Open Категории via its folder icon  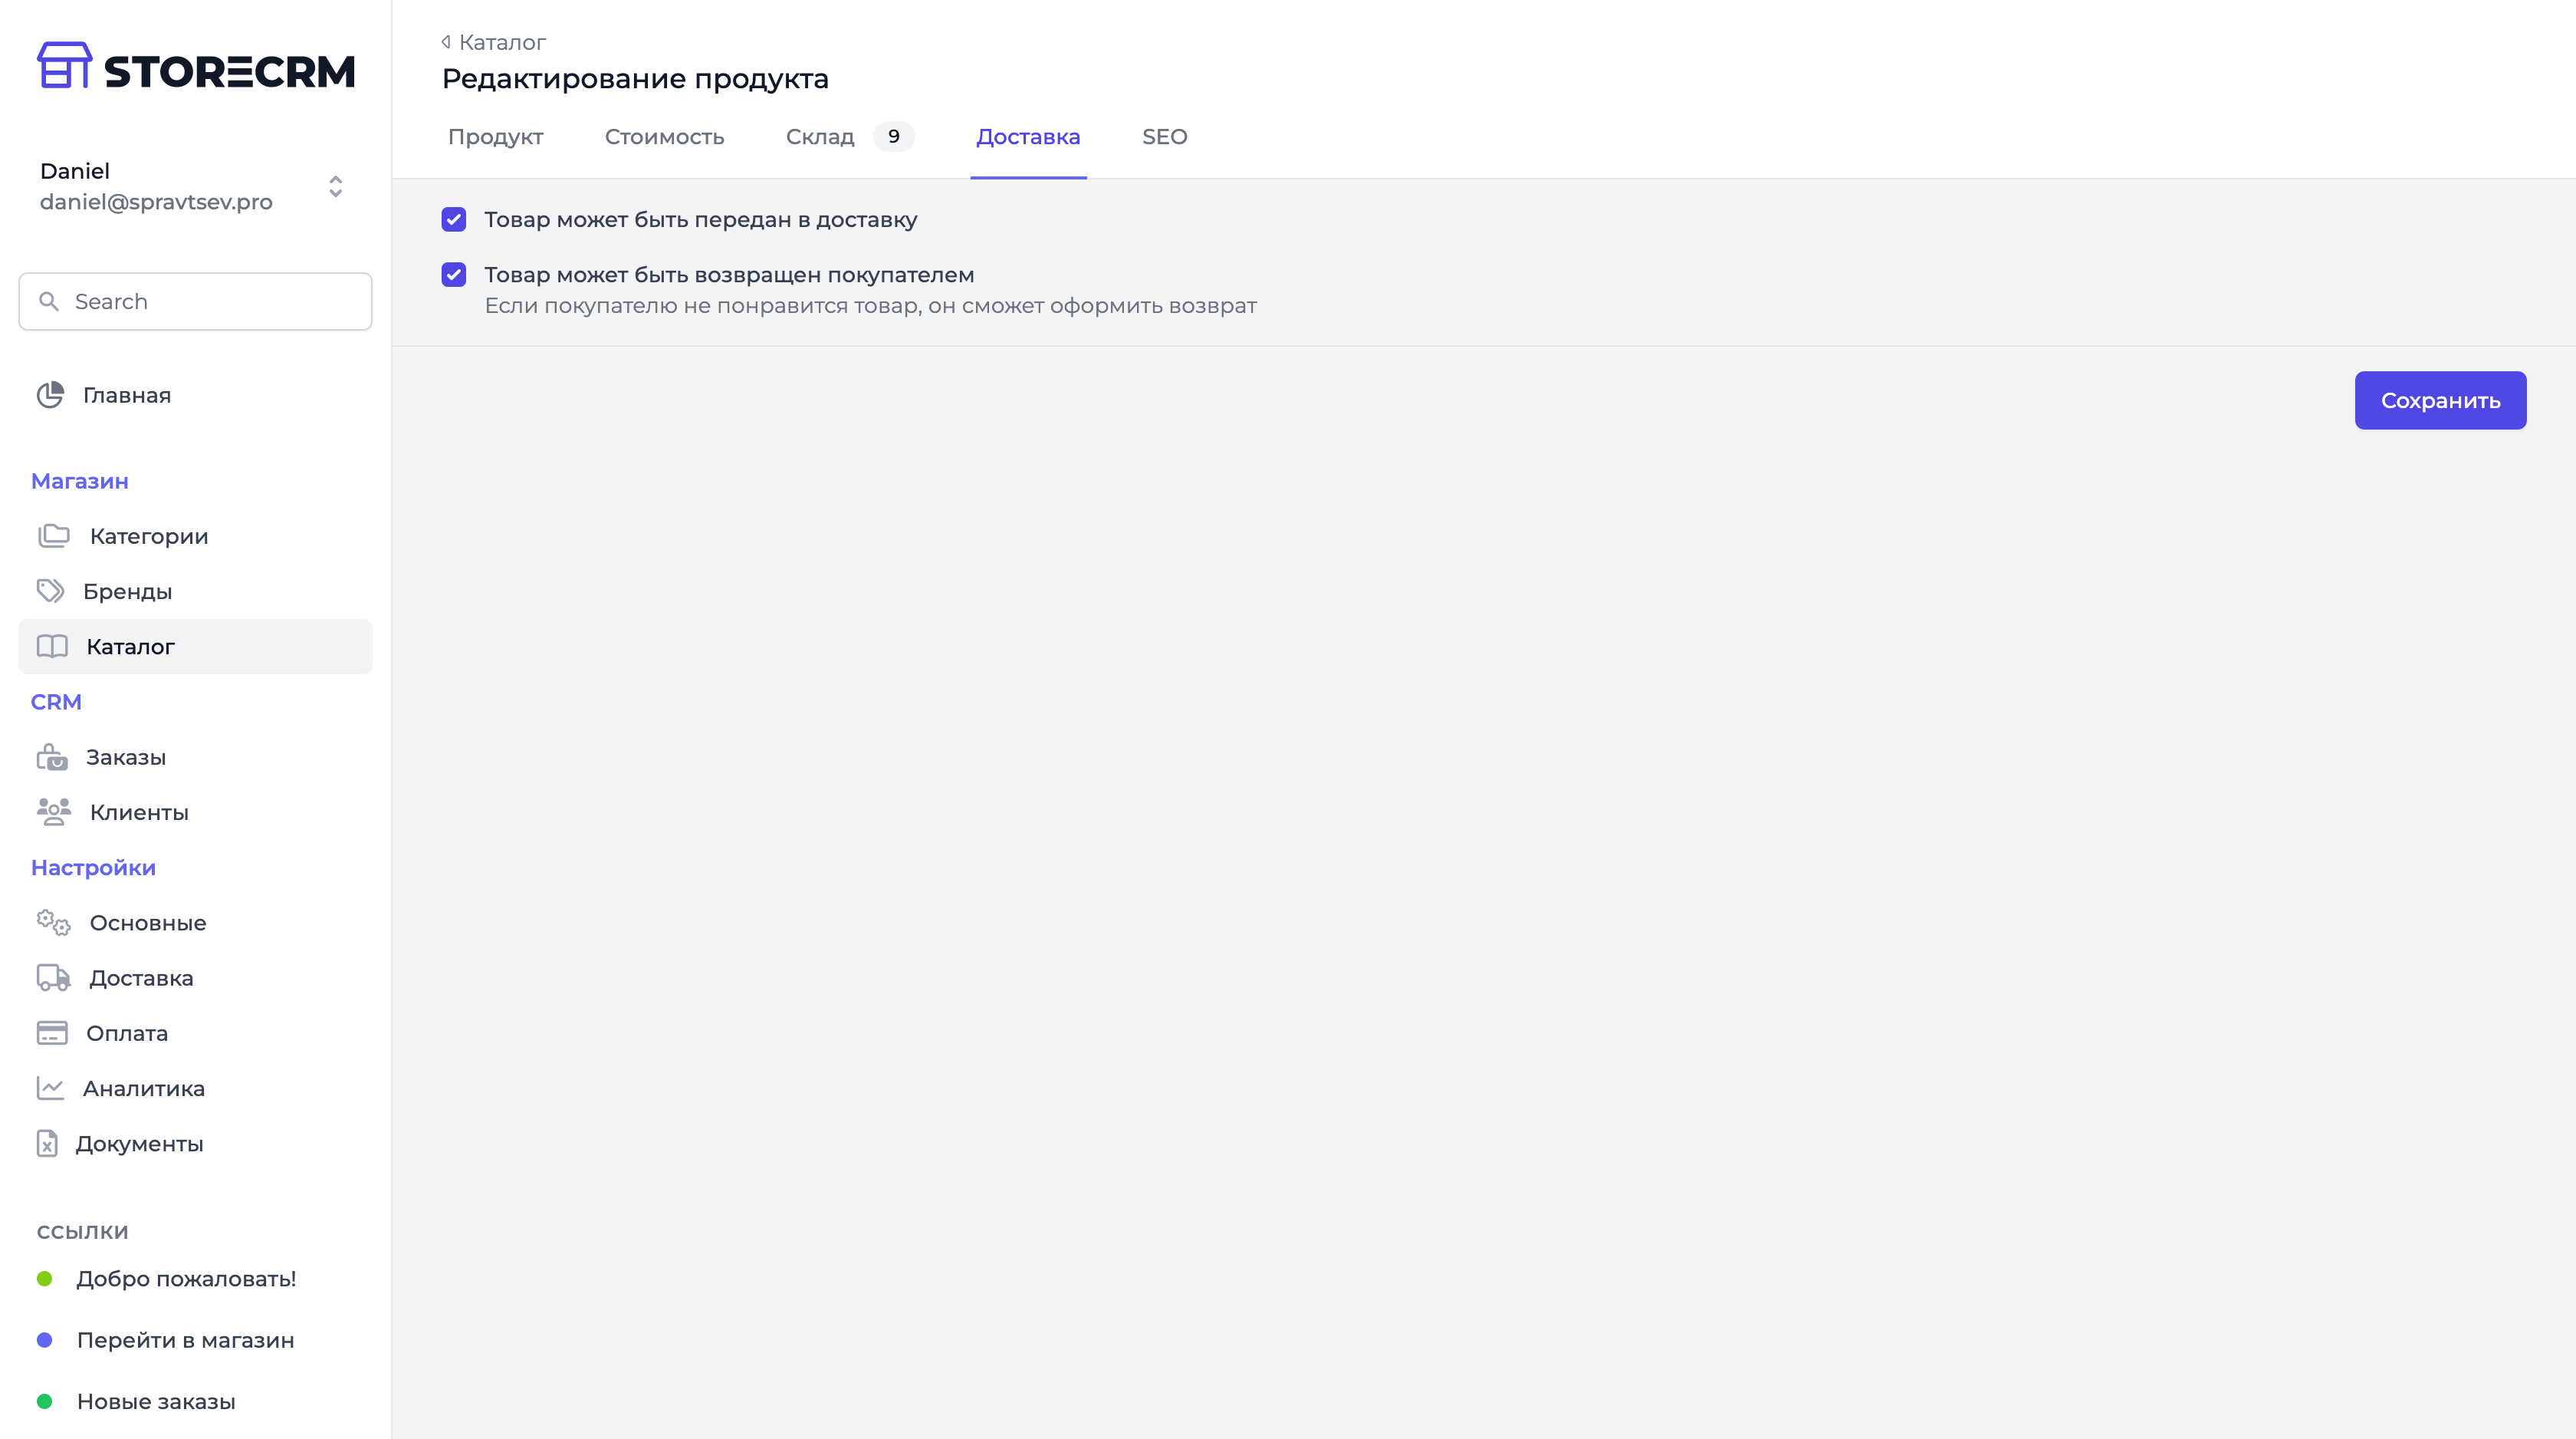tap(53, 536)
